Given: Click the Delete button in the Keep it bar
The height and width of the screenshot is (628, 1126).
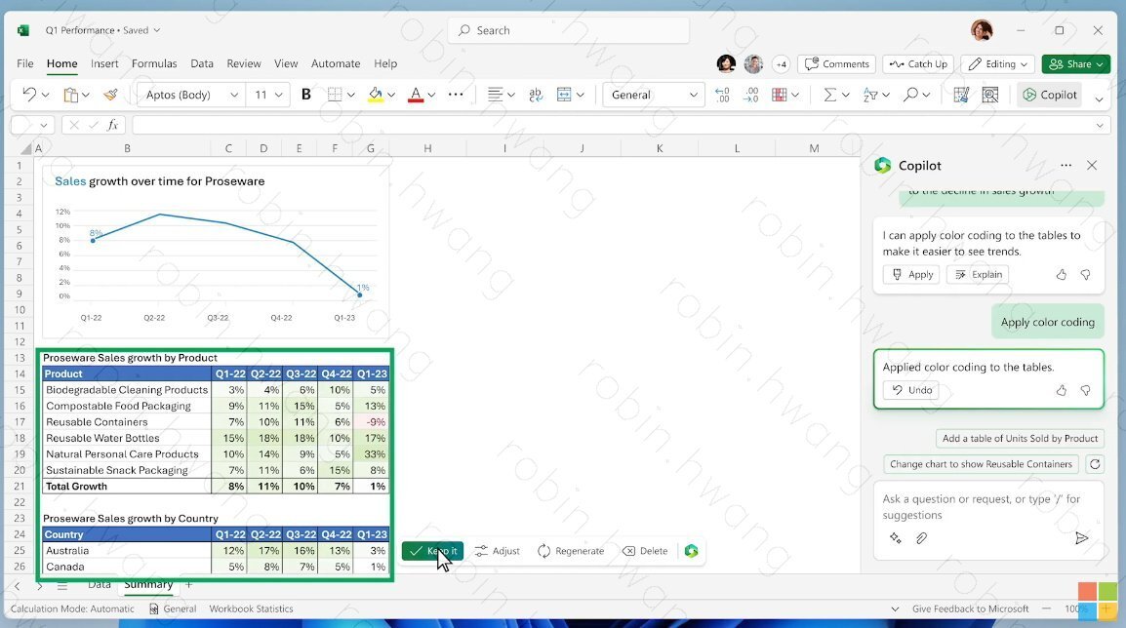Looking at the screenshot, I should coord(645,551).
